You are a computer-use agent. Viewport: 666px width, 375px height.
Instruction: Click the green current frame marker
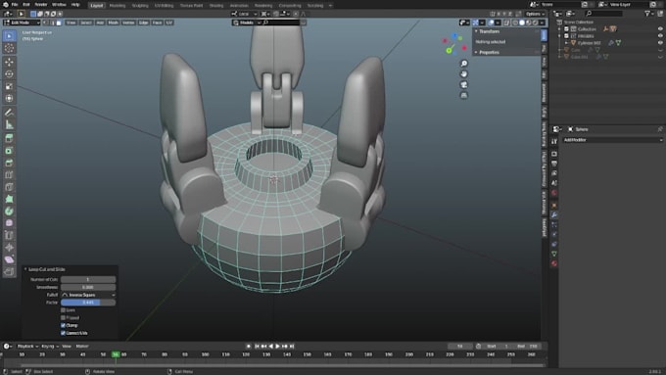(116, 354)
